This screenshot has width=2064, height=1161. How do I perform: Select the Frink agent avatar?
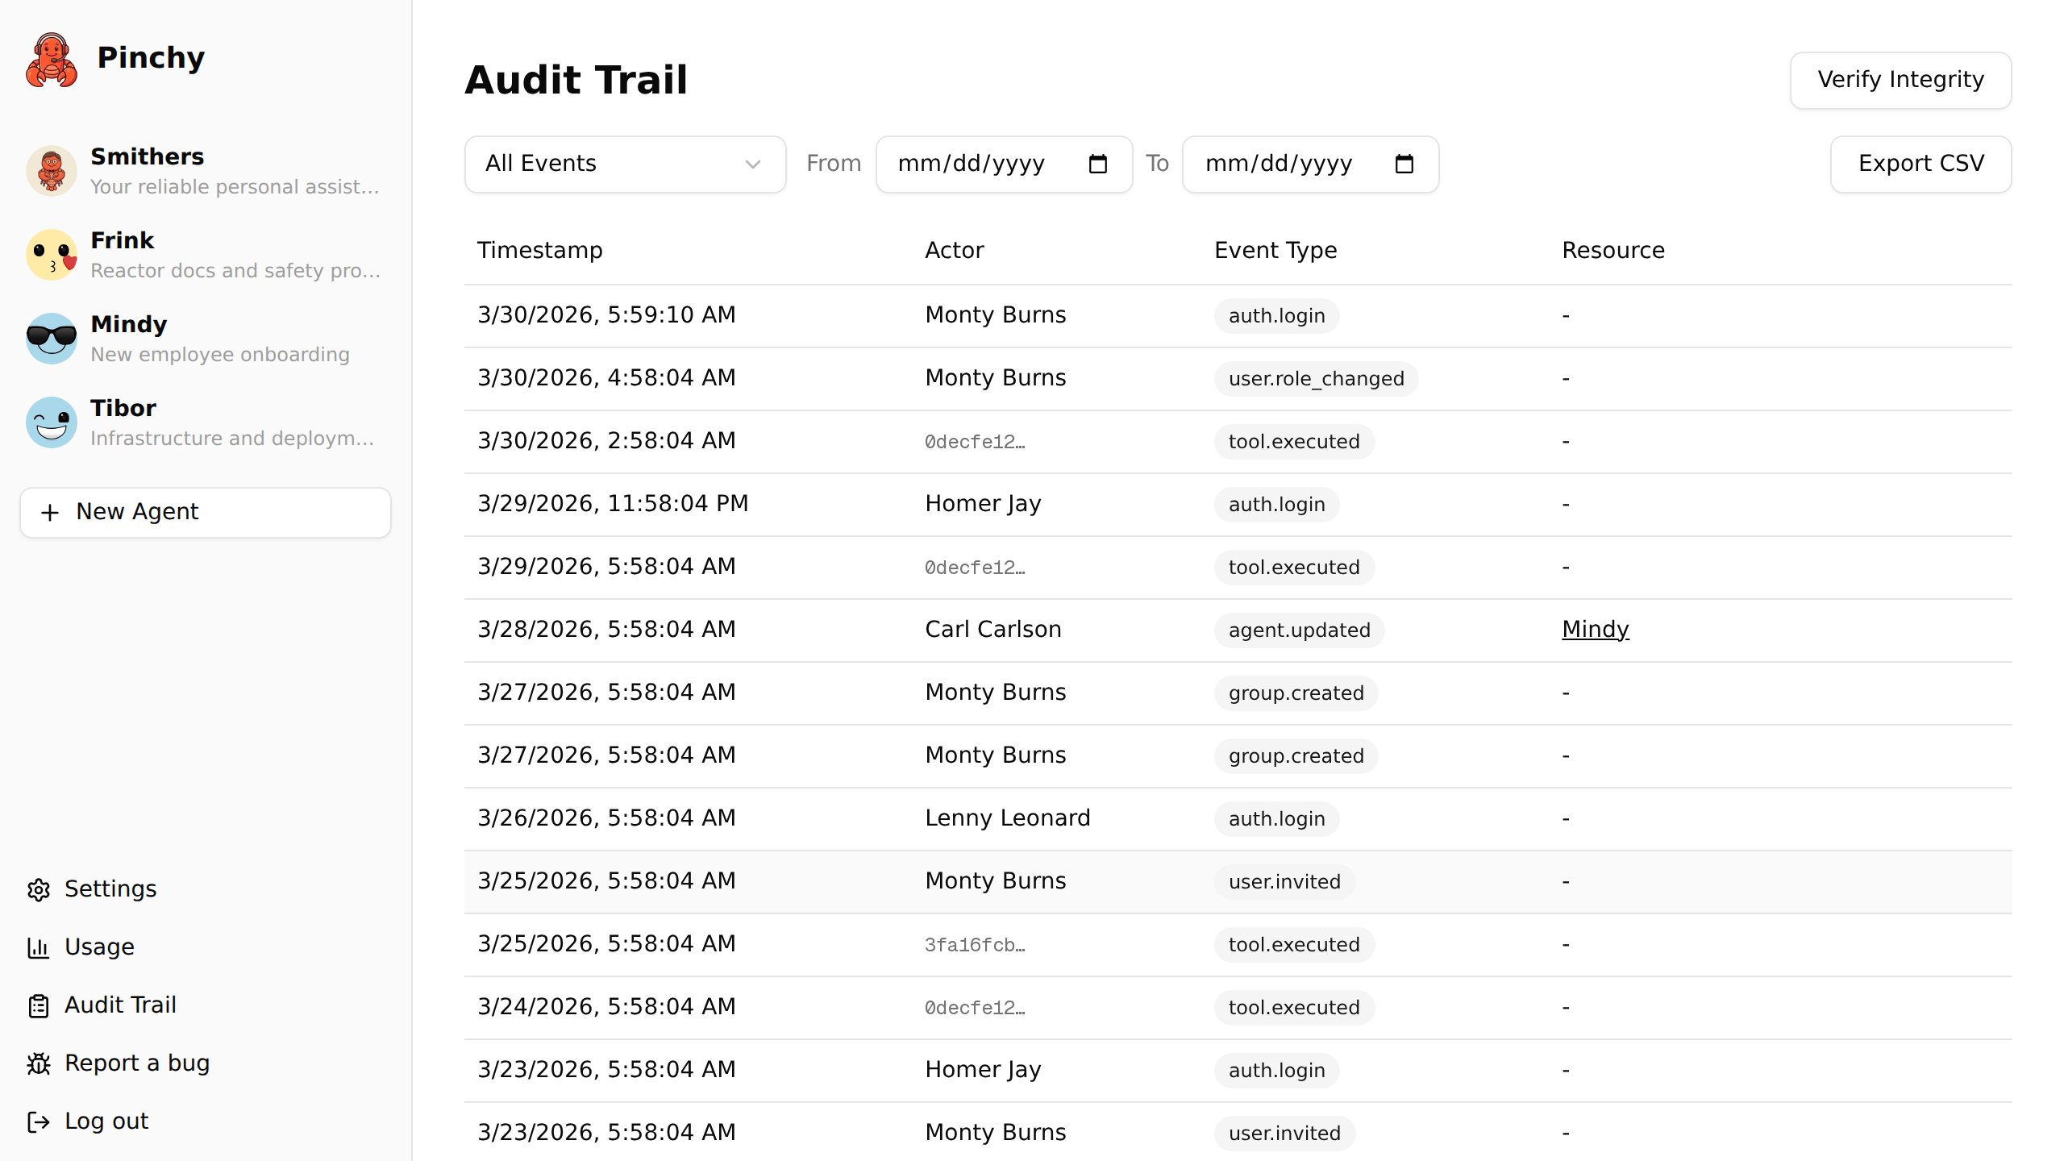[51, 255]
